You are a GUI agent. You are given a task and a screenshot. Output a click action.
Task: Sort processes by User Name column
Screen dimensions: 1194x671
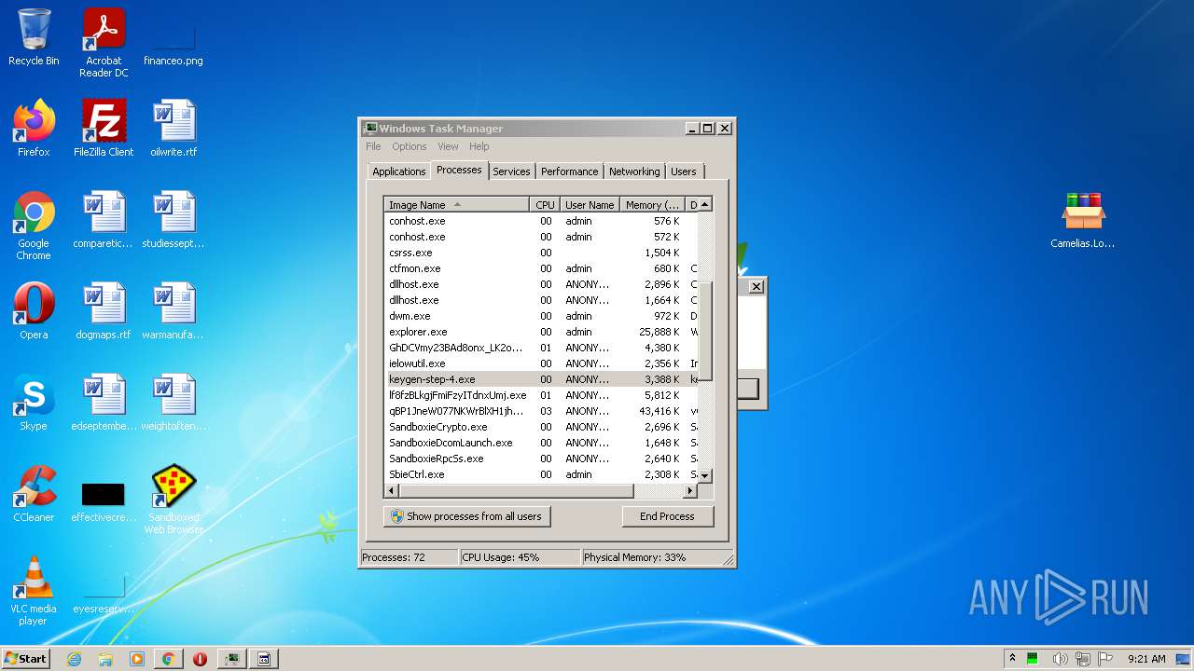(590, 204)
